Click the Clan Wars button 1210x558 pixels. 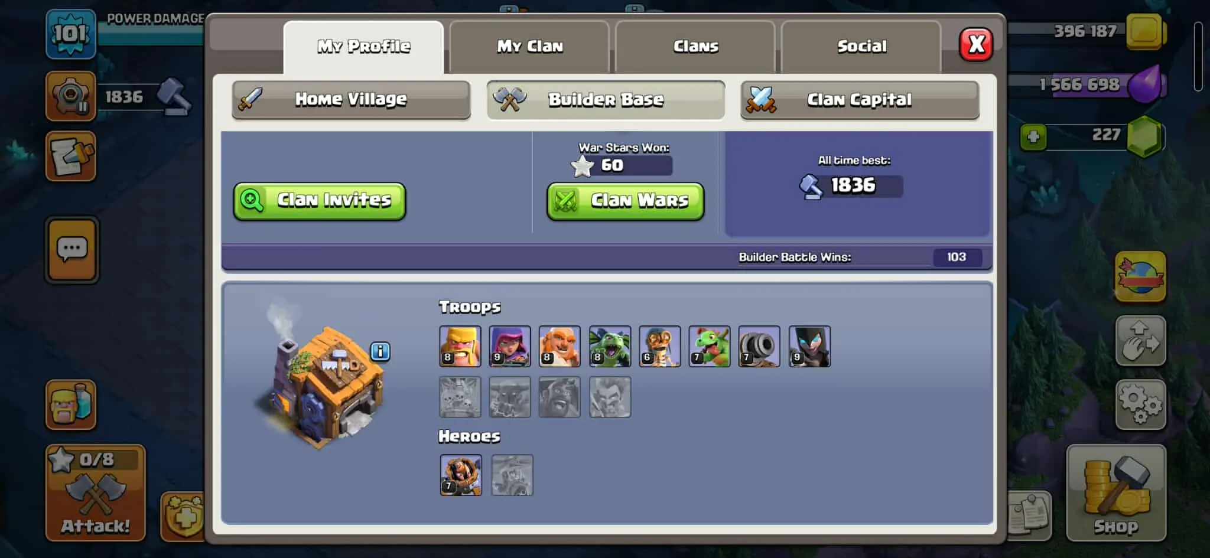point(626,201)
